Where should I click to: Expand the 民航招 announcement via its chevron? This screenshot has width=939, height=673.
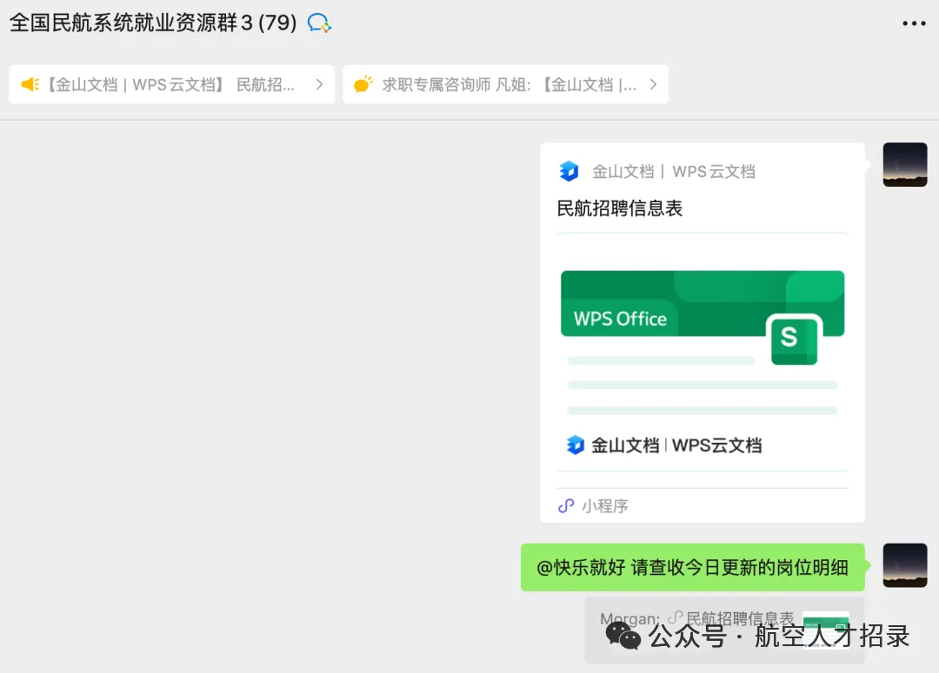click(319, 84)
